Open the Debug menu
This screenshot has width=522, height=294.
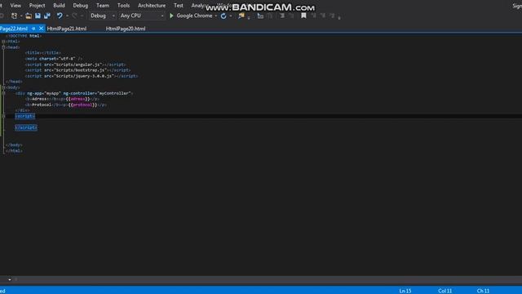[x=81, y=6]
